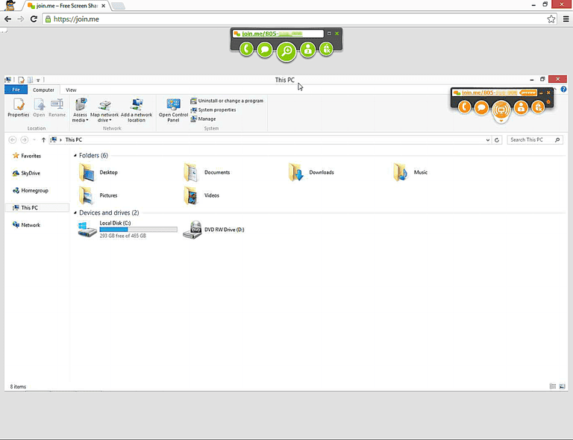Click the green zoom magnifier button

tap(286, 51)
